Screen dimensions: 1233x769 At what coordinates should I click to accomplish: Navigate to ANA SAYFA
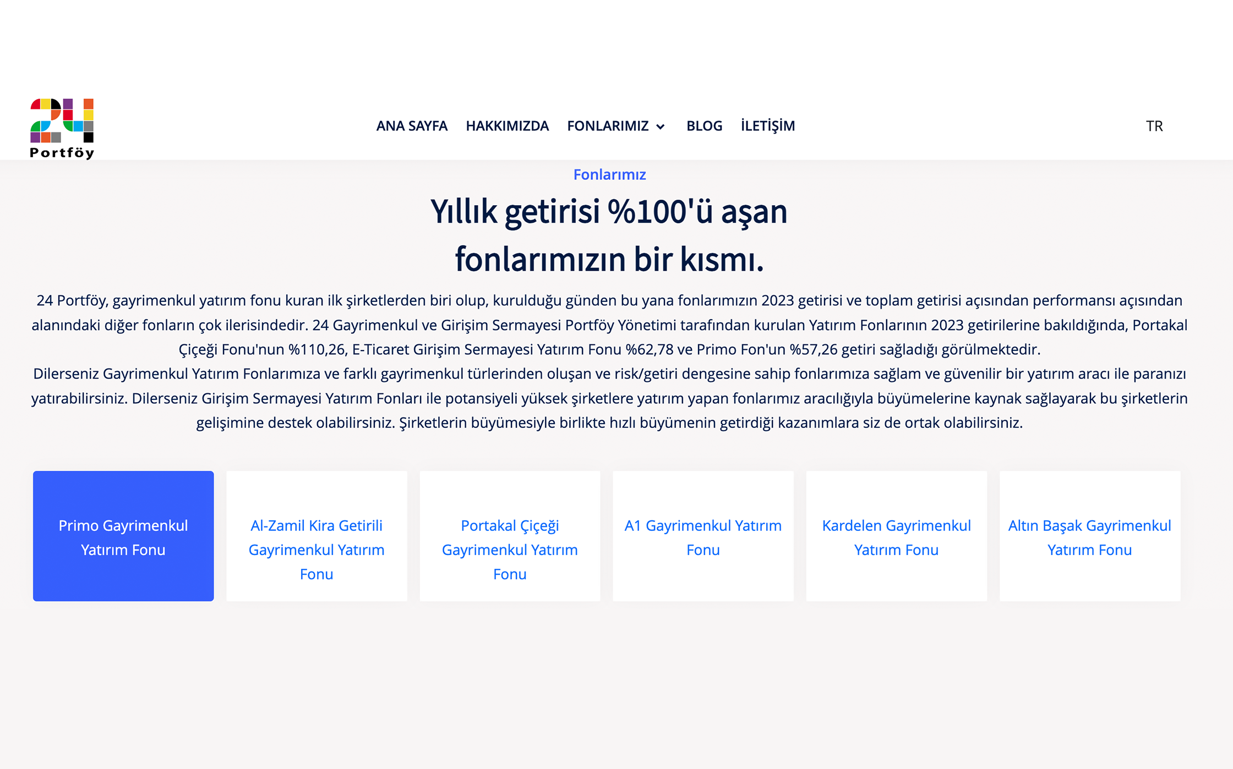(x=411, y=126)
